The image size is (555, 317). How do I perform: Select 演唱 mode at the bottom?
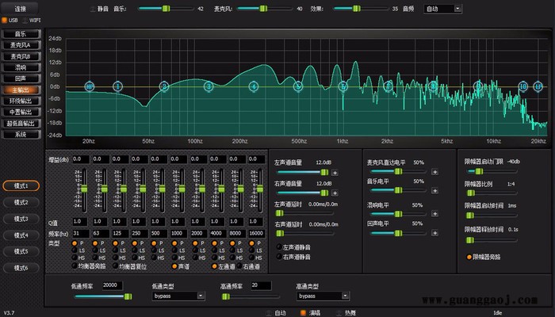304,313
